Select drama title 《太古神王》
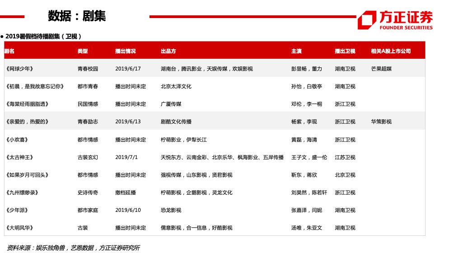Screen dimensions: 453x253 (x=19, y=157)
